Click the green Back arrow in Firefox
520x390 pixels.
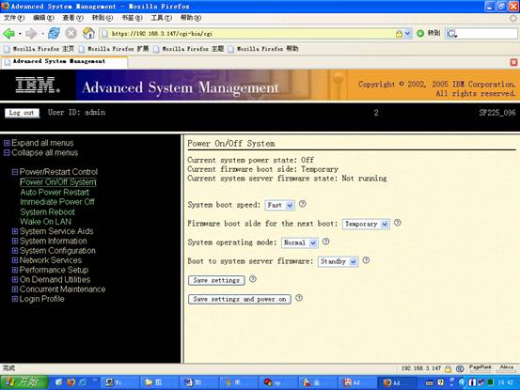[x=9, y=34]
